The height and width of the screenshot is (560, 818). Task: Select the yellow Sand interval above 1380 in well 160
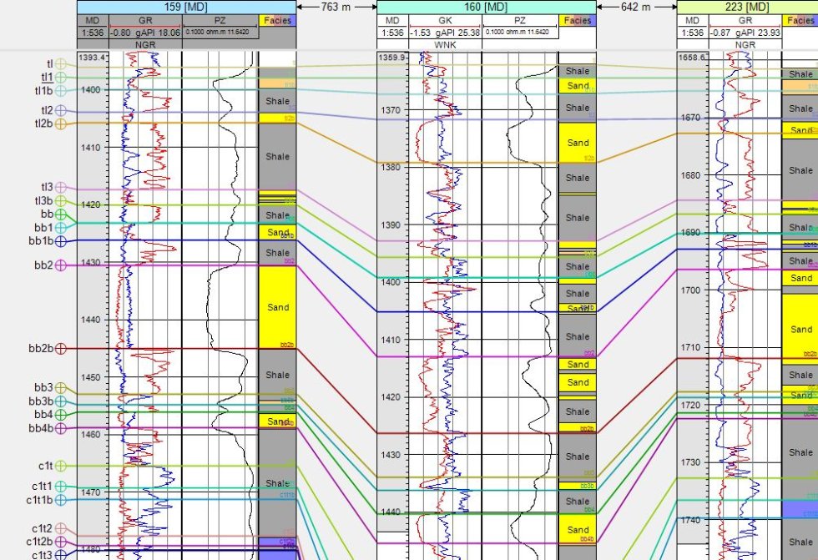coord(578,143)
